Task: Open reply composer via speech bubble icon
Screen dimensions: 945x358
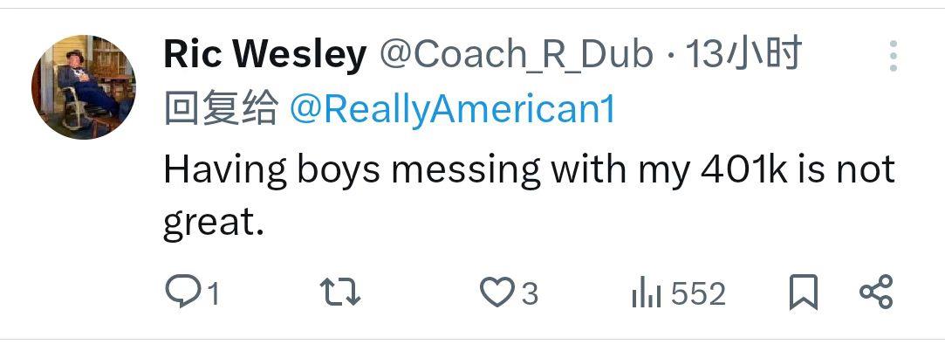Action: [182, 293]
